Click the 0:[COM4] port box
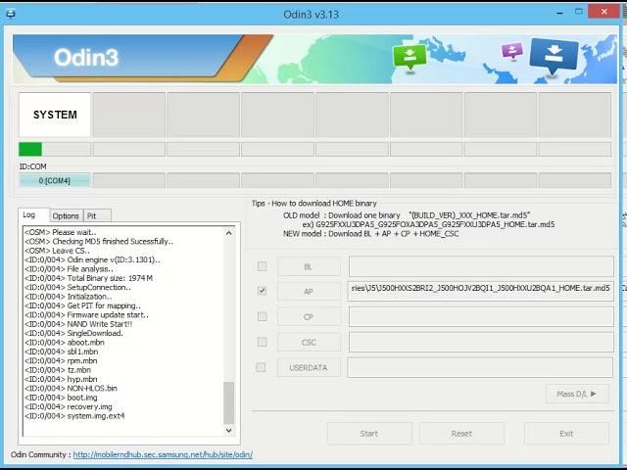Screen dimensions: 627x470 (x=55, y=180)
